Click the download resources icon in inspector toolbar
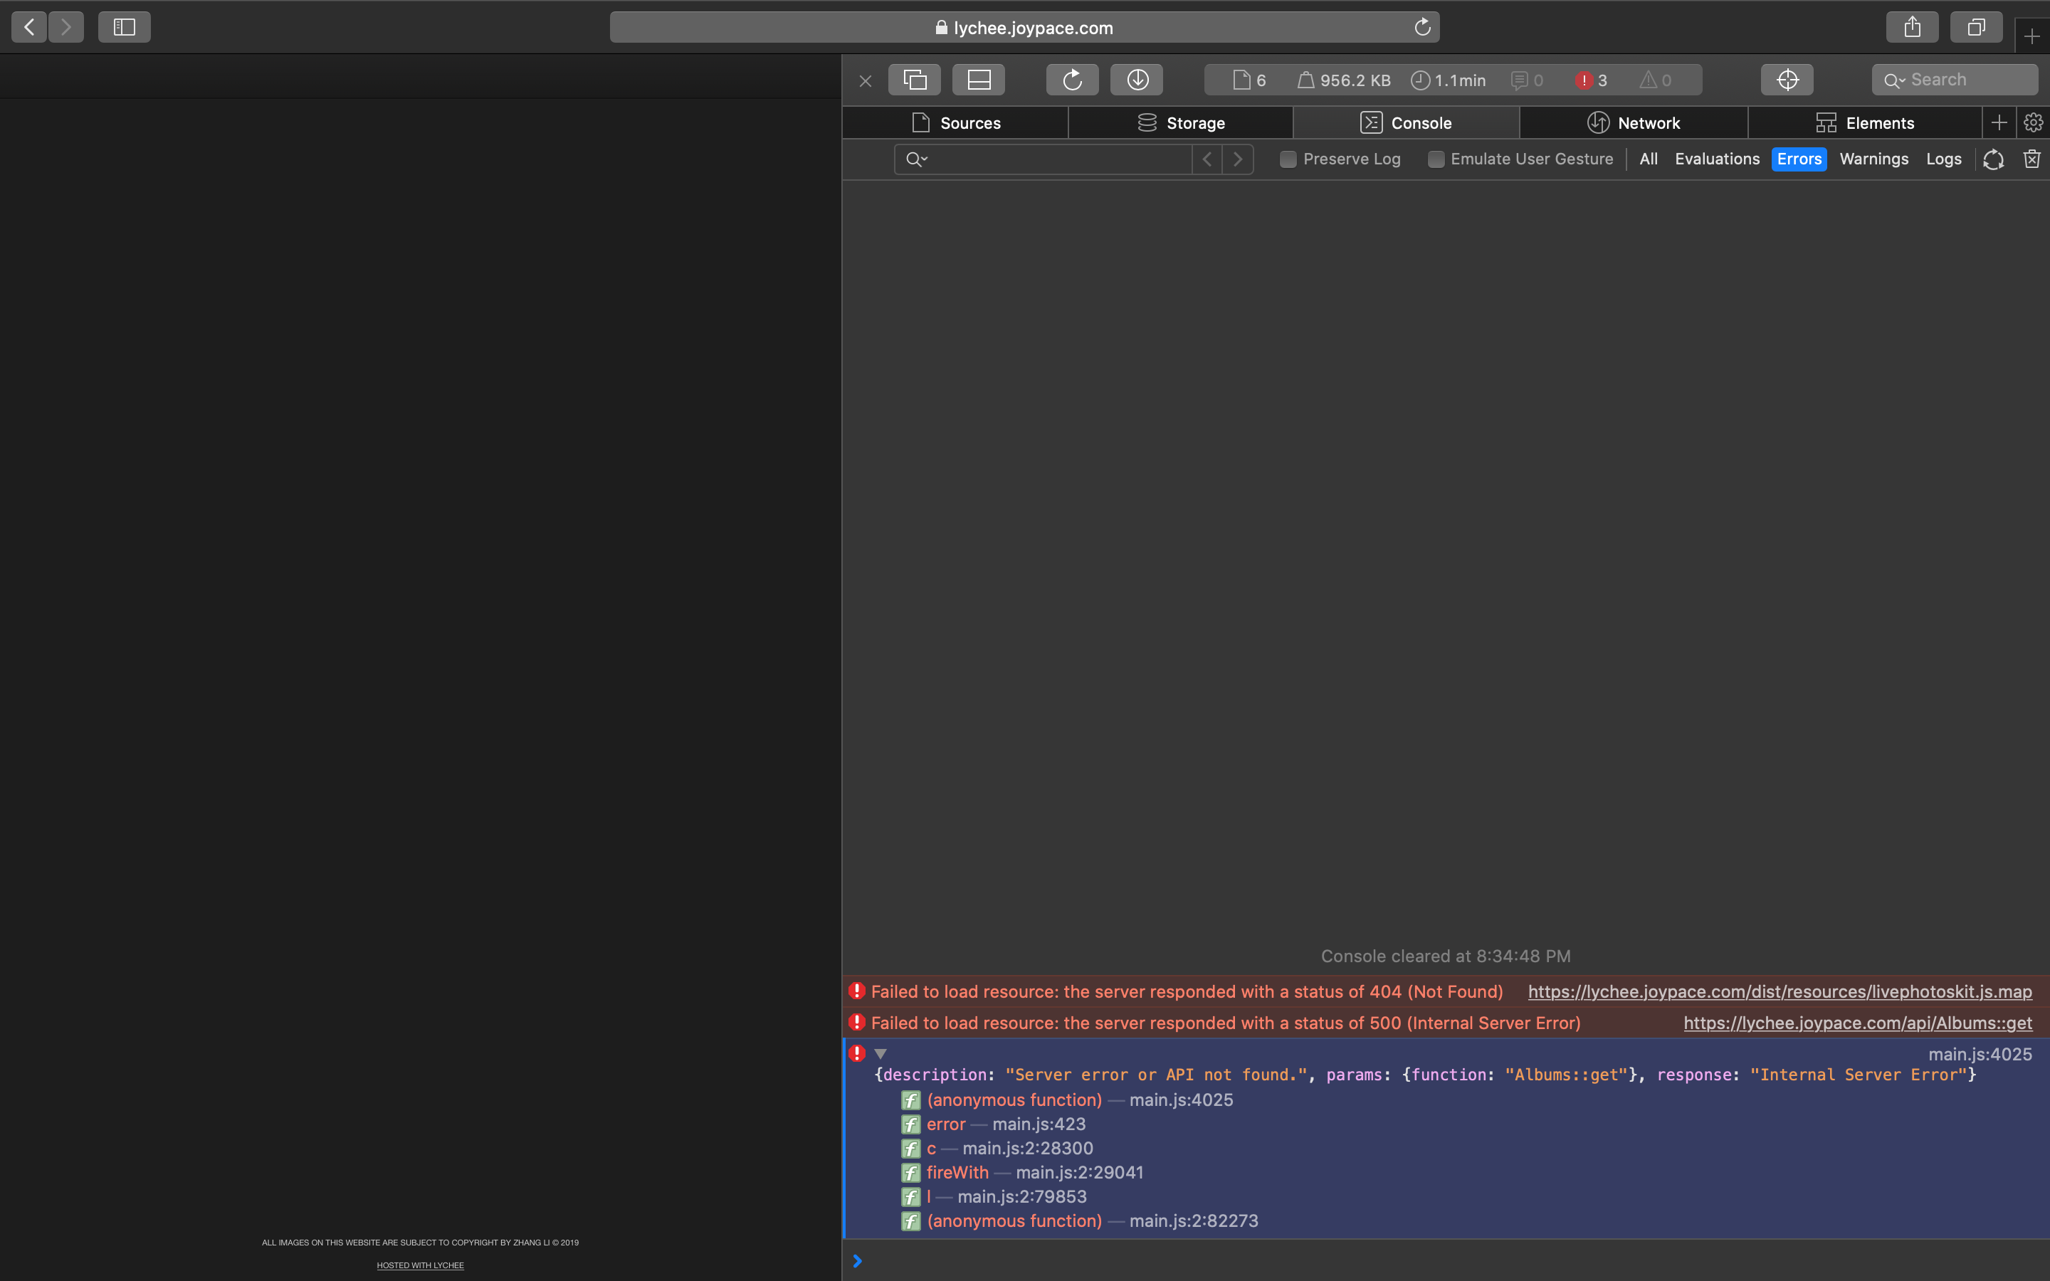 1136,79
